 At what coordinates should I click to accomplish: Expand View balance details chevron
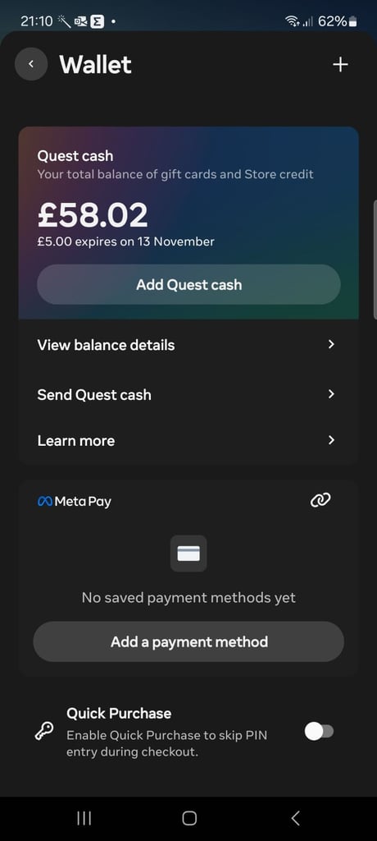pyautogui.click(x=331, y=344)
